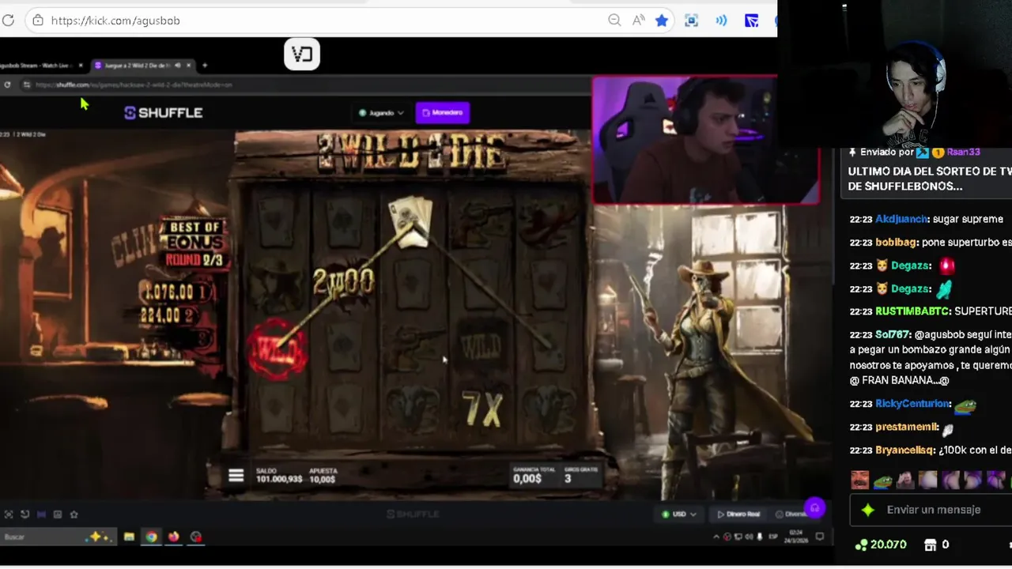The width and height of the screenshot is (1012, 569).
Task: Click the inner browser reload icon
Action: point(8,85)
